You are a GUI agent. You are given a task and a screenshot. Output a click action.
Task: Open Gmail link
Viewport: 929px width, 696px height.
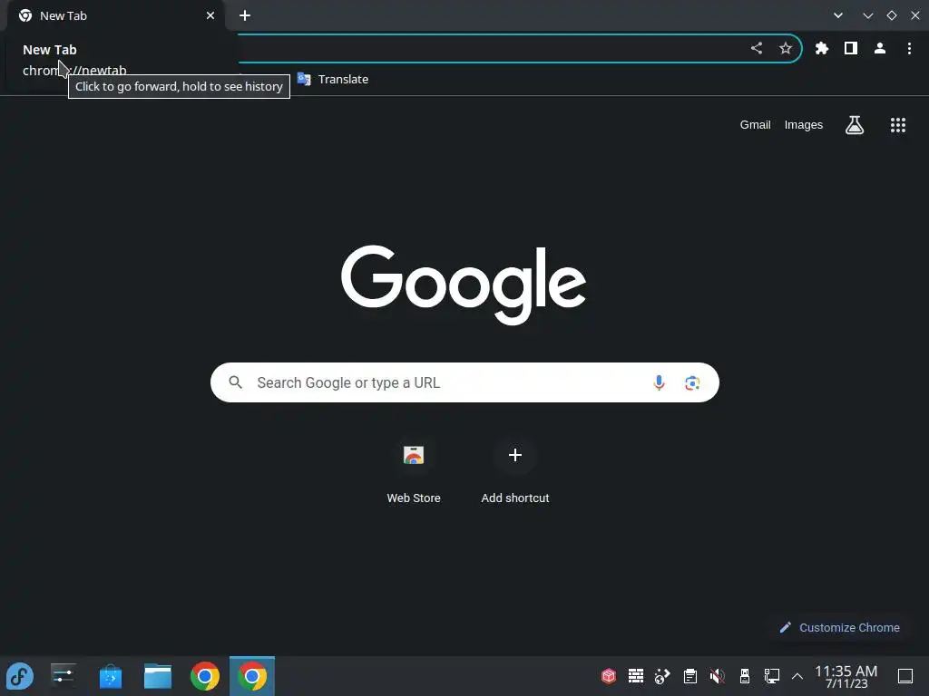755,125
